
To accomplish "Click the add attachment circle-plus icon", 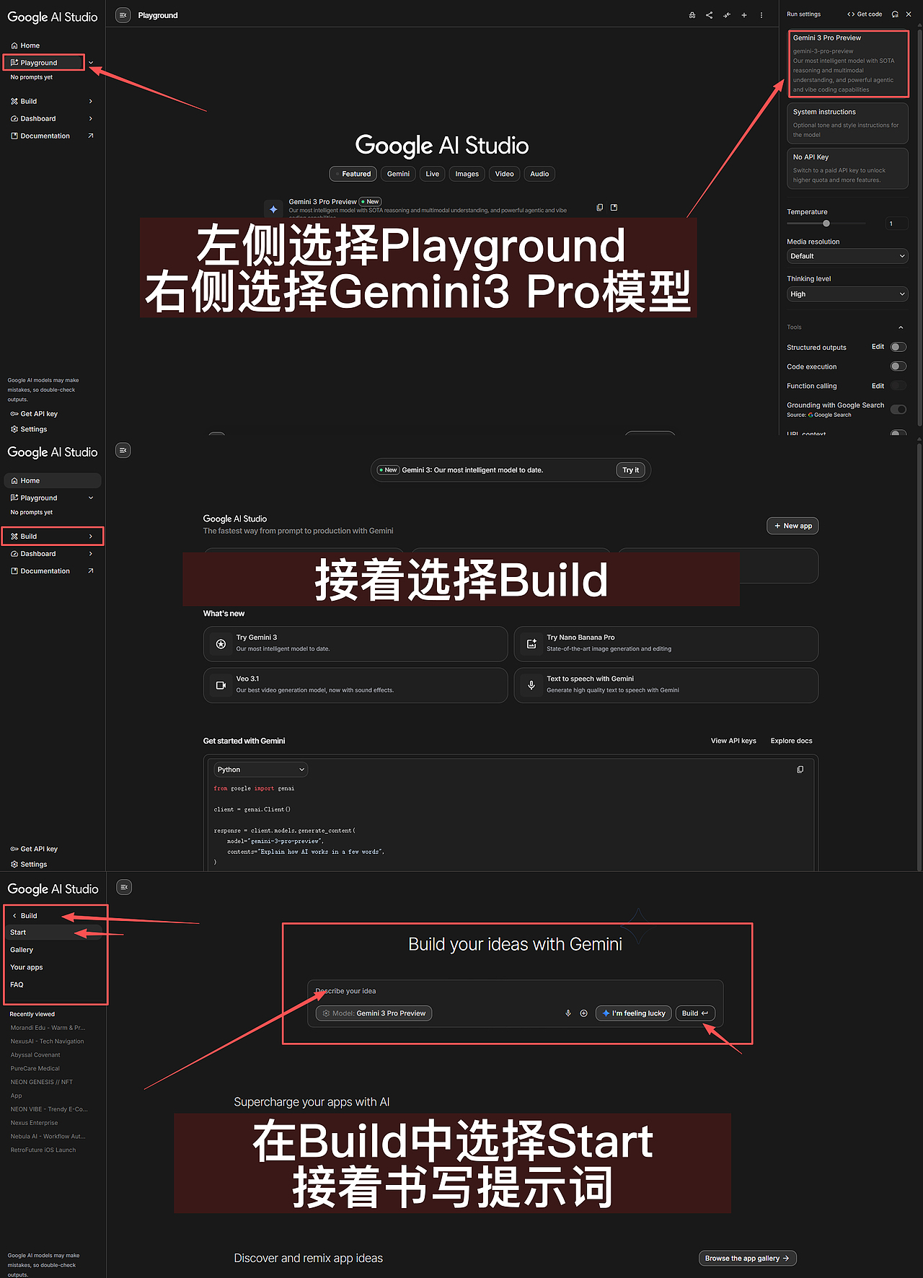I will [x=584, y=1013].
